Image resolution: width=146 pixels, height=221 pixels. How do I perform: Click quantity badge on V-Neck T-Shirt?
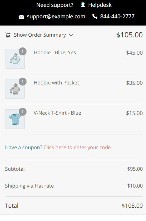click(23, 112)
